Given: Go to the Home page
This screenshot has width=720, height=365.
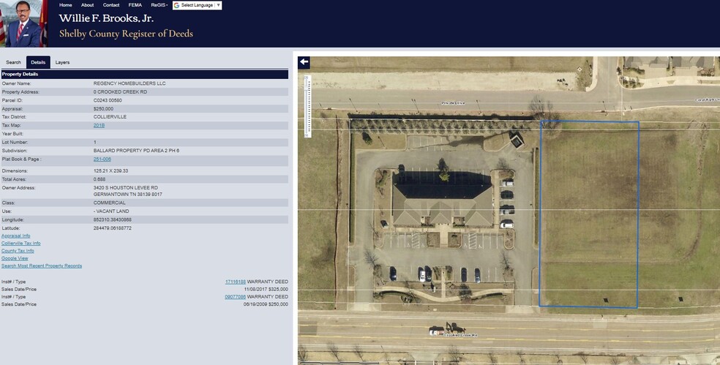Looking at the screenshot, I should [x=66, y=5].
